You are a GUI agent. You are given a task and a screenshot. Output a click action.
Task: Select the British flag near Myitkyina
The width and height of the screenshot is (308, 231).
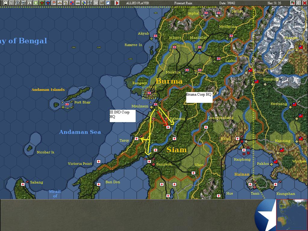(x=231, y=36)
